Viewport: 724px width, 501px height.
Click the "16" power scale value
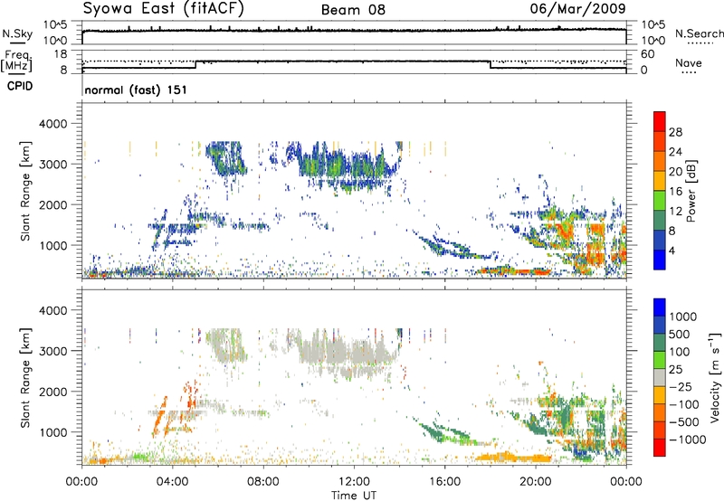tap(675, 192)
